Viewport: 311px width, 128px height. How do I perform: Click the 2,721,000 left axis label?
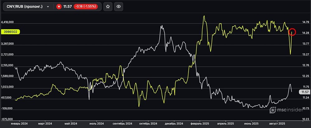tap(7, 54)
